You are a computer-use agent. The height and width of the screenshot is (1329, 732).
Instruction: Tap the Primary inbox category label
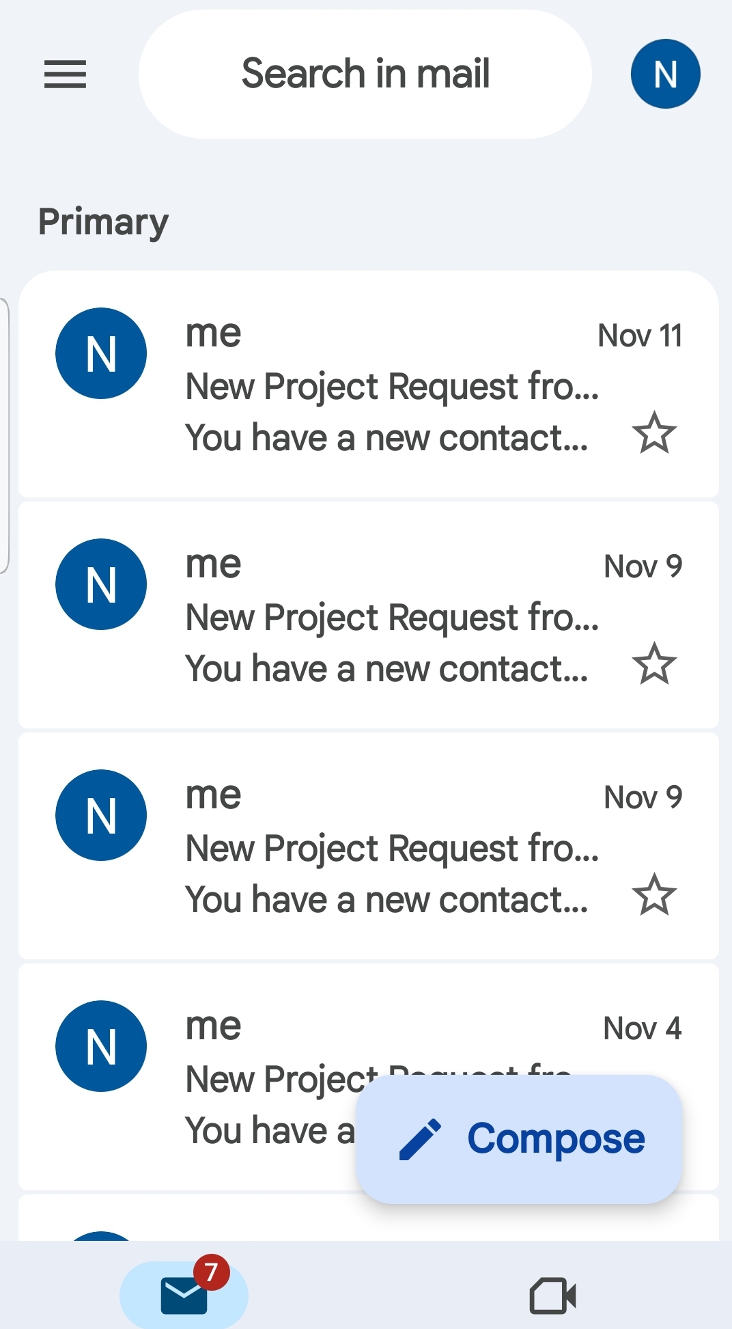[x=103, y=222]
